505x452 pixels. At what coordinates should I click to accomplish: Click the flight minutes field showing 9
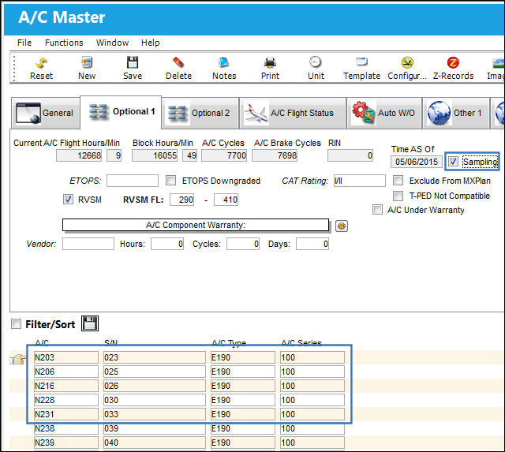[x=114, y=155]
